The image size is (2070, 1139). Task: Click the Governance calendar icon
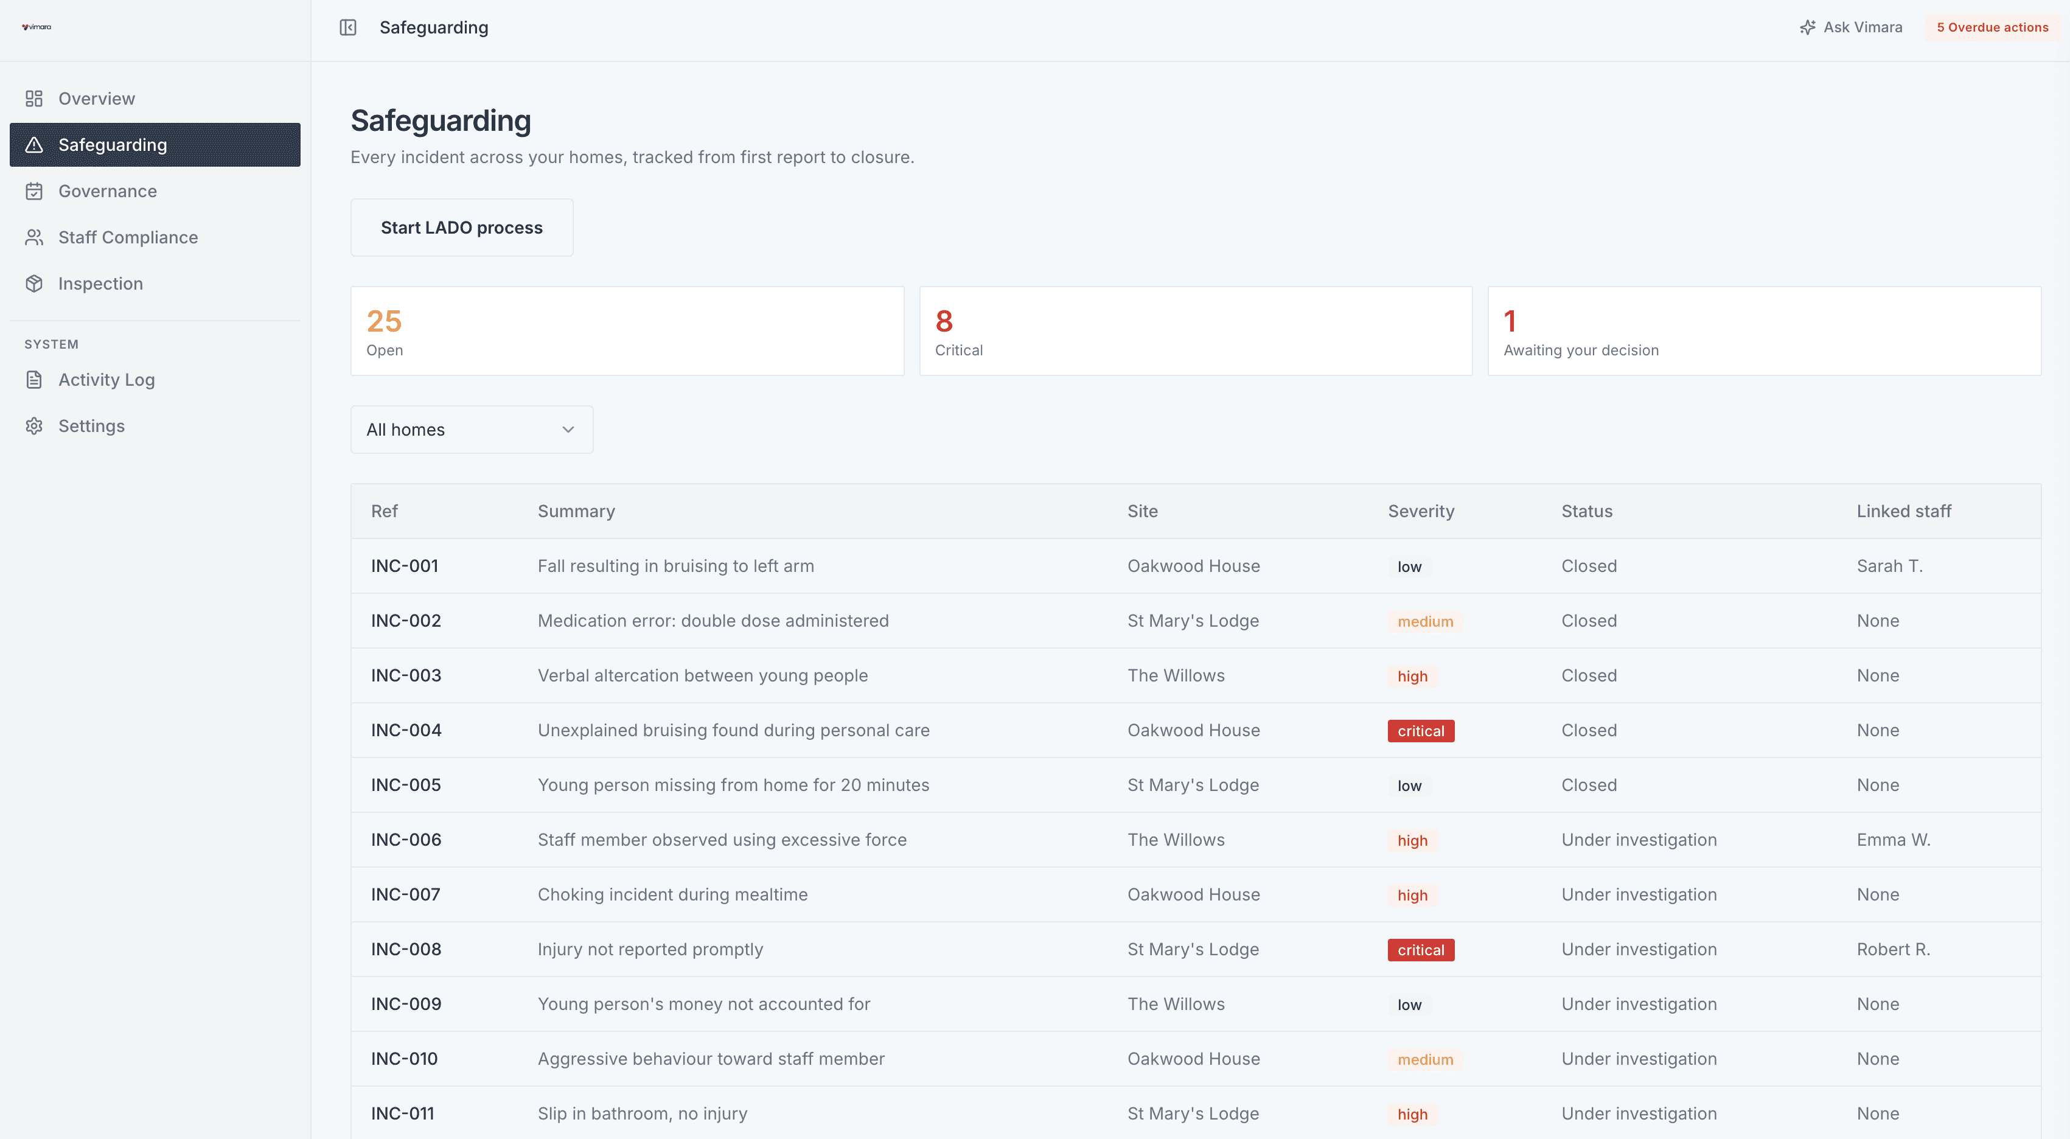point(33,191)
